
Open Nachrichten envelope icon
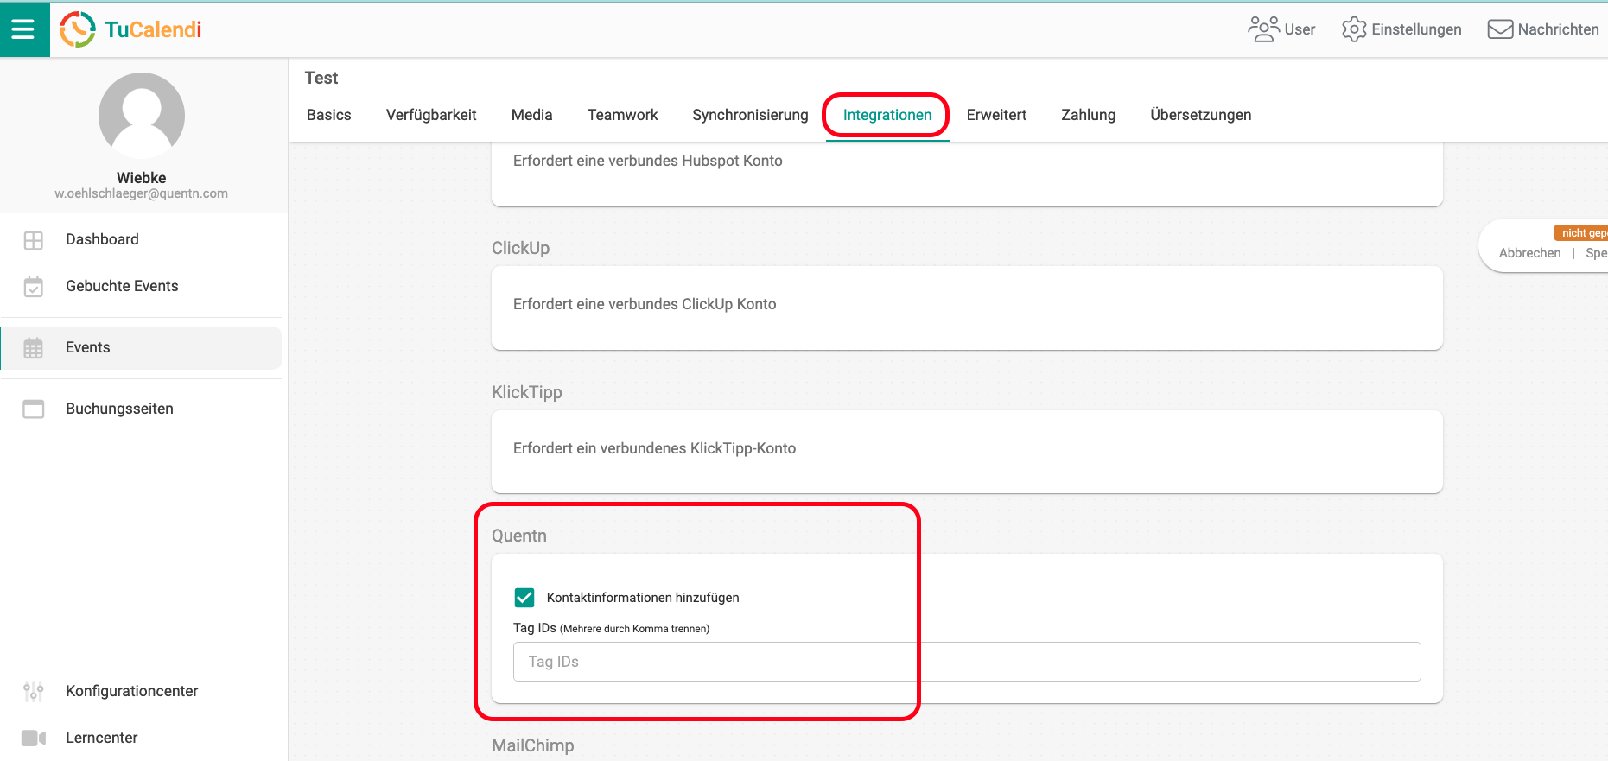pyautogui.click(x=1500, y=29)
